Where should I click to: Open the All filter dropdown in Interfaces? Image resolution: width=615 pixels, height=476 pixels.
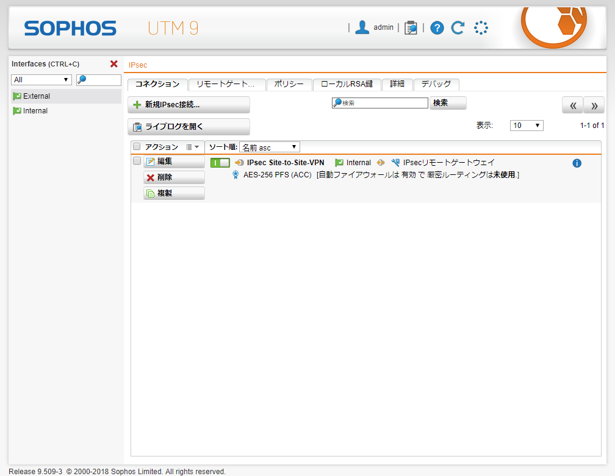tap(41, 80)
